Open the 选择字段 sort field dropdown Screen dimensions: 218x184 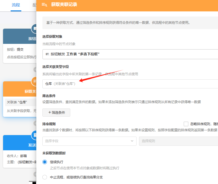click(x=89, y=141)
